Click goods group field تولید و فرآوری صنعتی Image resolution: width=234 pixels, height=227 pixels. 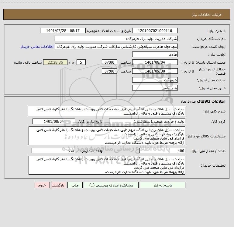[x=147, y=121]
